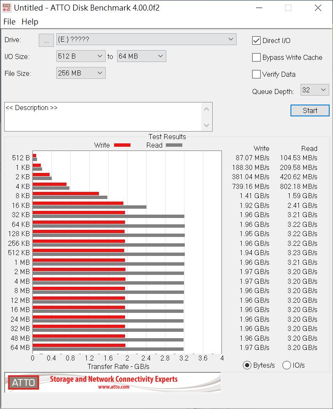Click the 64 MB row label in chart
Viewport: 333px width, 409px height.
20,348
